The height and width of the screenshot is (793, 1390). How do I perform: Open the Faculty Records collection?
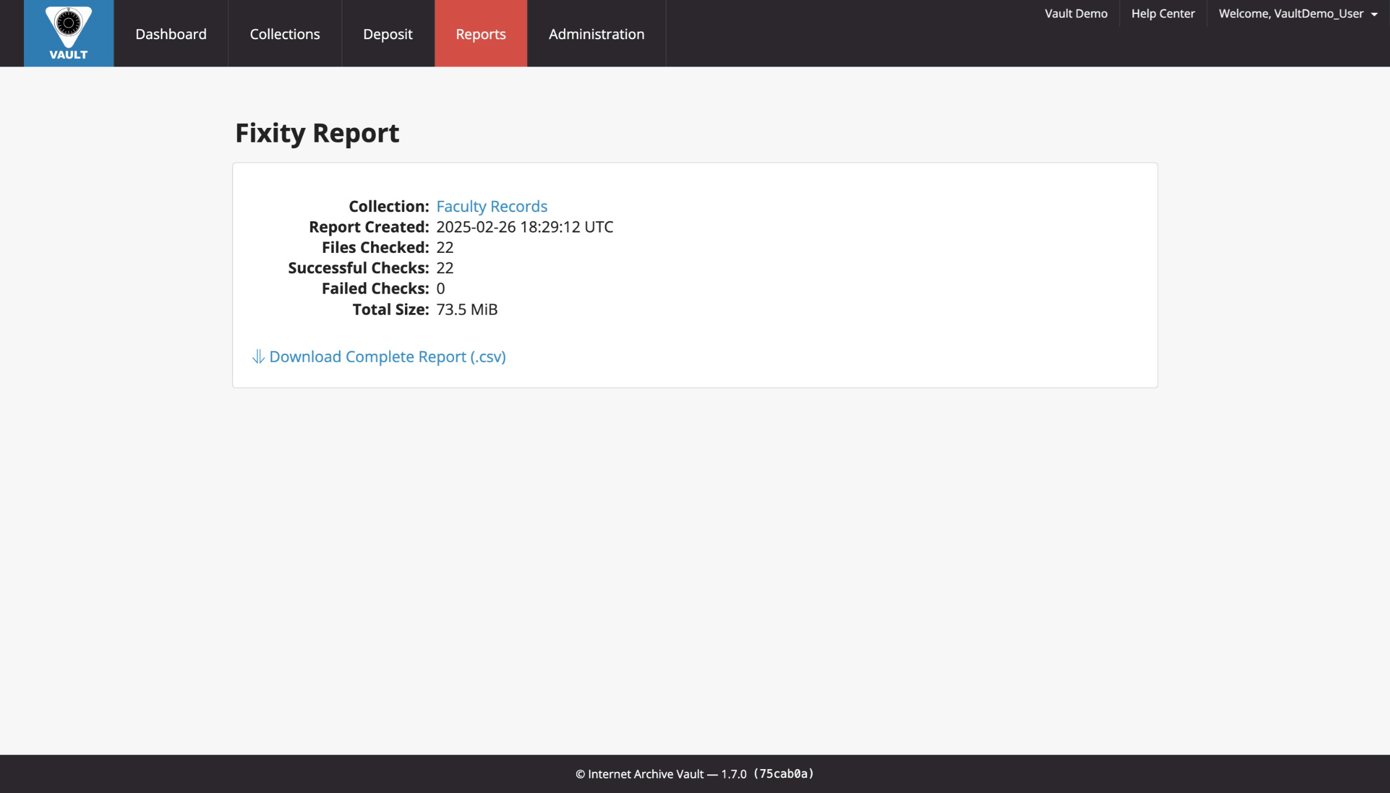coord(491,206)
